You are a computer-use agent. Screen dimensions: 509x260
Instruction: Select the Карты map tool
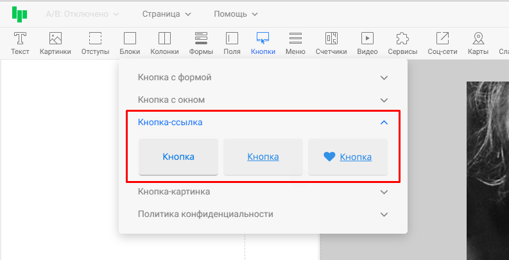[478, 42]
